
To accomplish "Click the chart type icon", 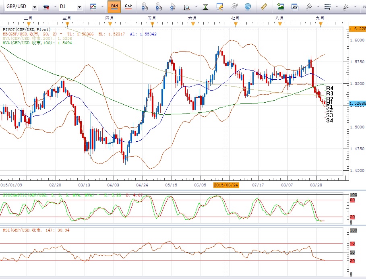I will [x=93, y=7].
